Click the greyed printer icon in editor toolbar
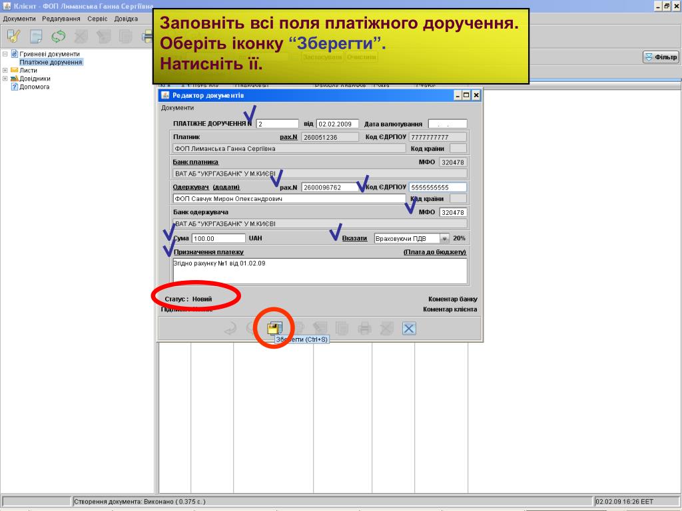This screenshot has height=511, width=682. point(364,329)
